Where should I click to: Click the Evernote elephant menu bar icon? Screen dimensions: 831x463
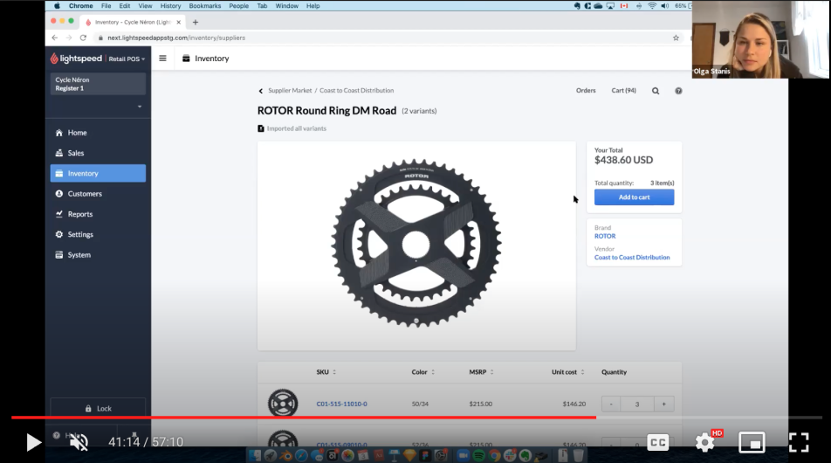pos(577,6)
